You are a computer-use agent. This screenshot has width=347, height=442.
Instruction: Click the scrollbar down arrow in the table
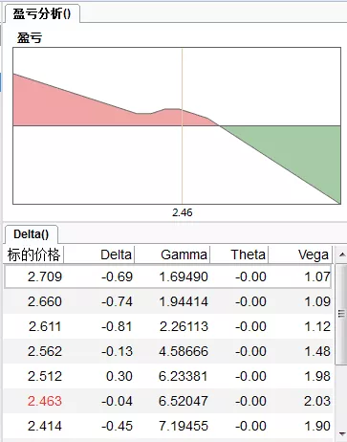click(x=342, y=433)
